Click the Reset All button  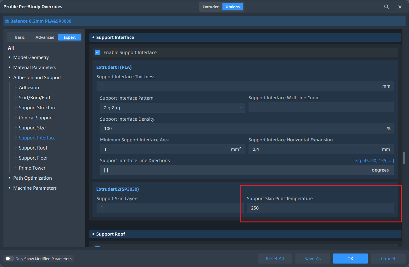(275, 259)
